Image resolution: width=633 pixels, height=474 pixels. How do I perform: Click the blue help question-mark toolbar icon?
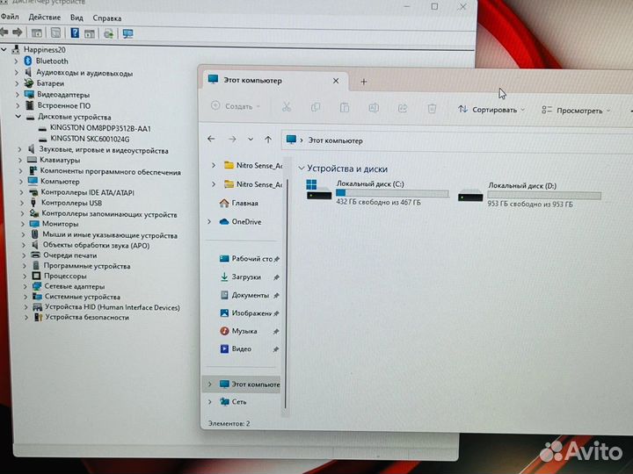(x=75, y=33)
